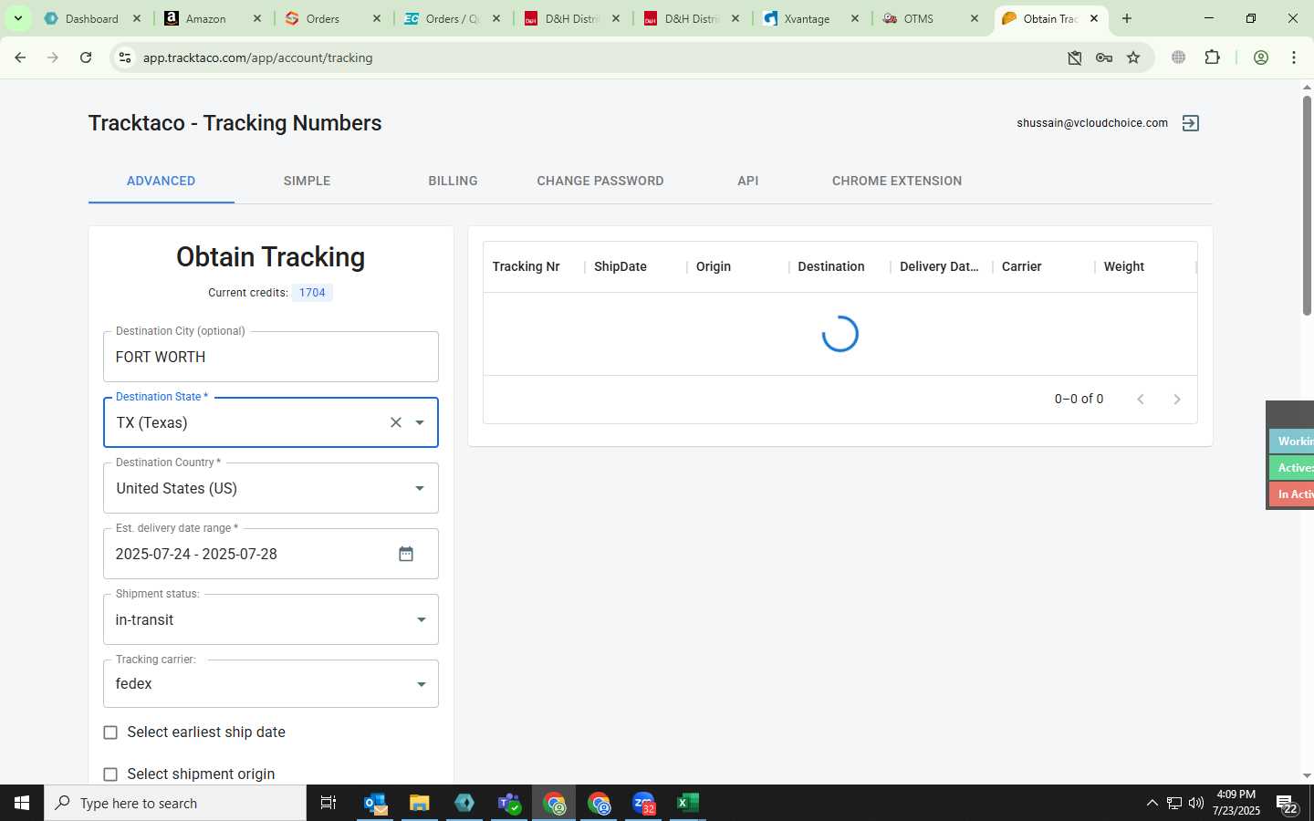Sort by Destination column header
Image resolution: width=1314 pixels, height=821 pixels.
(x=831, y=266)
